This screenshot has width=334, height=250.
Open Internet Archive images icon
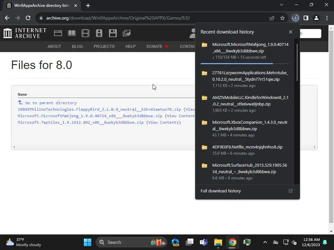tap(127, 33)
